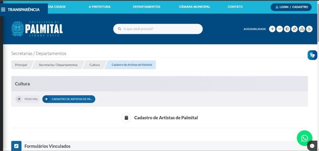Click the wheelchair accessibility icon
Screen dimensions: 319x151
[x=309, y=29]
